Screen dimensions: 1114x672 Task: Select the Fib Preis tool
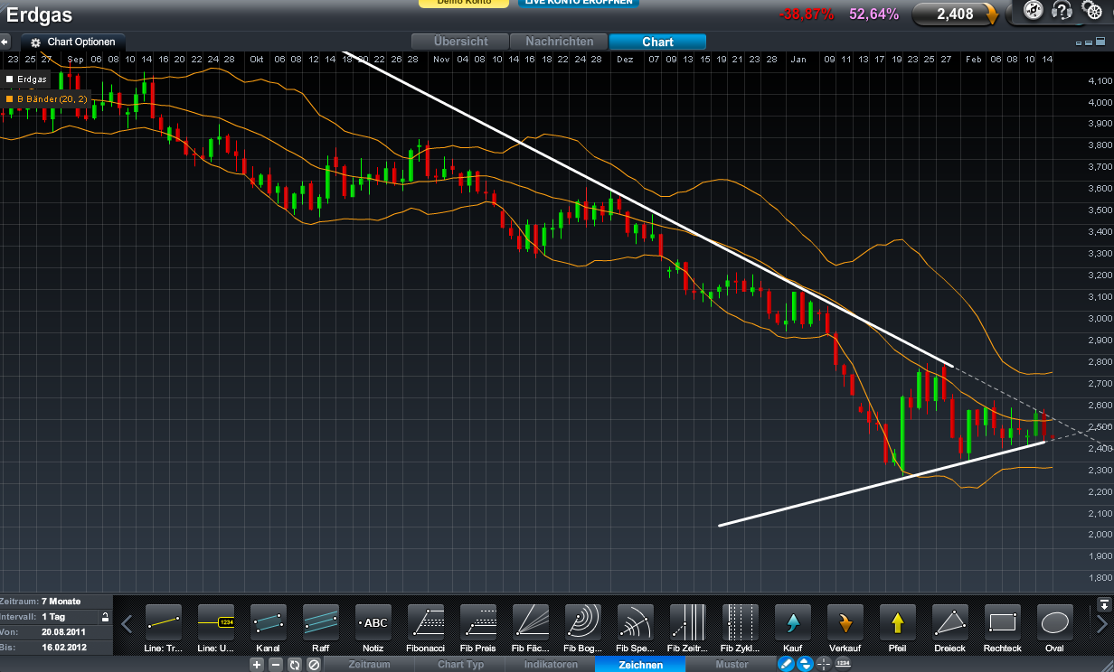tap(478, 629)
